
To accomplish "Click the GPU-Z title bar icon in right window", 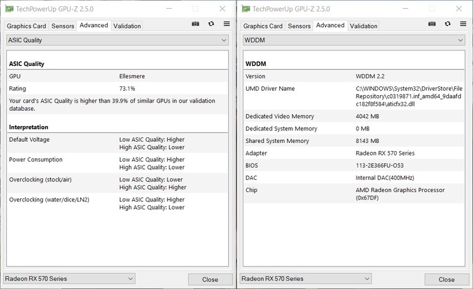I will 246,9.
